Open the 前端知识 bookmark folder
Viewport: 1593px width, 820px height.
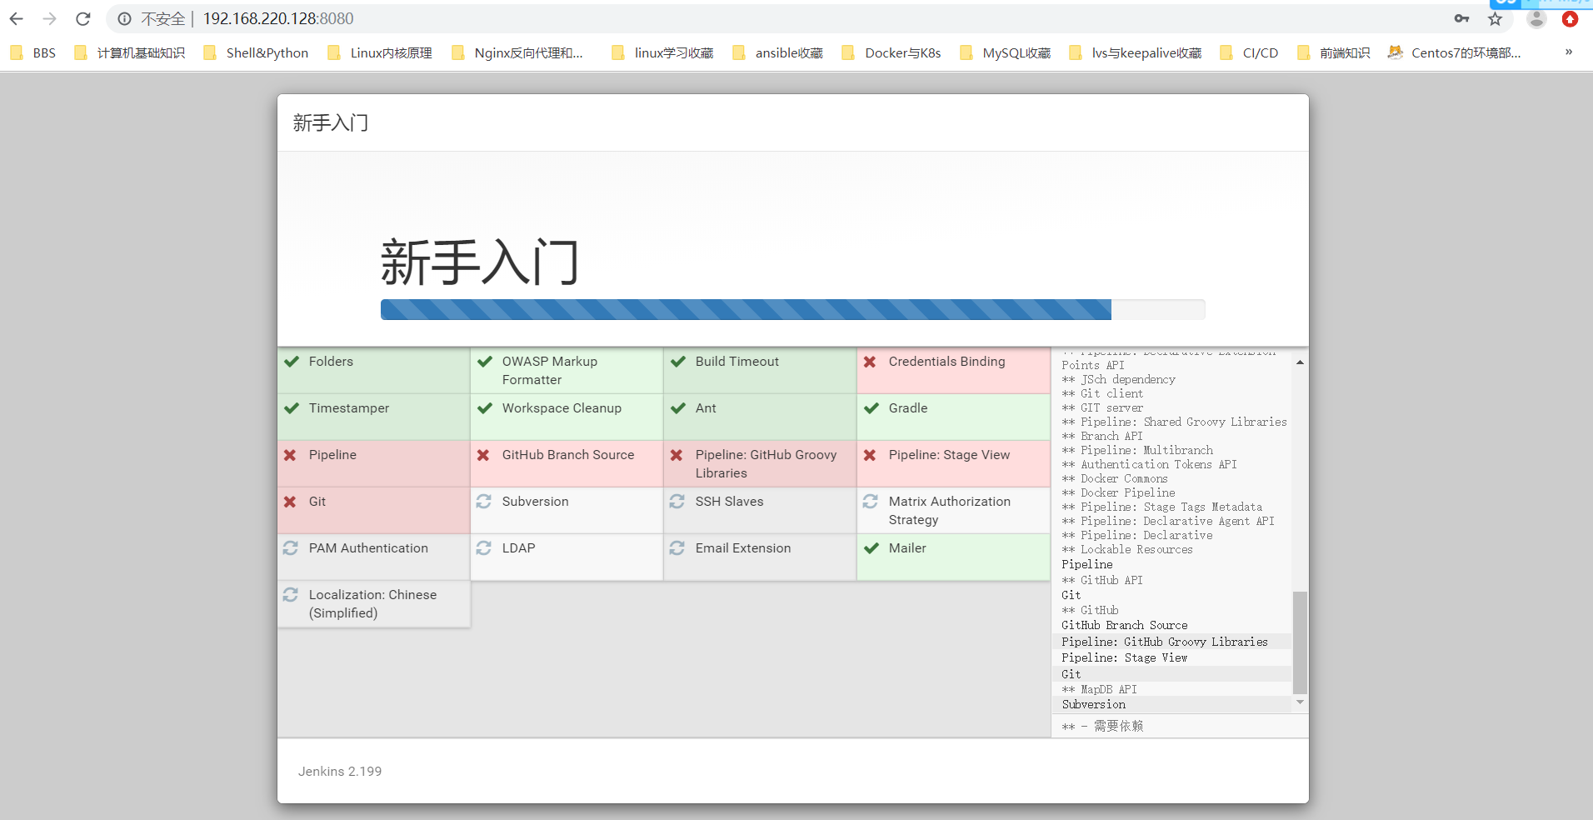(x=1333, y=52)
